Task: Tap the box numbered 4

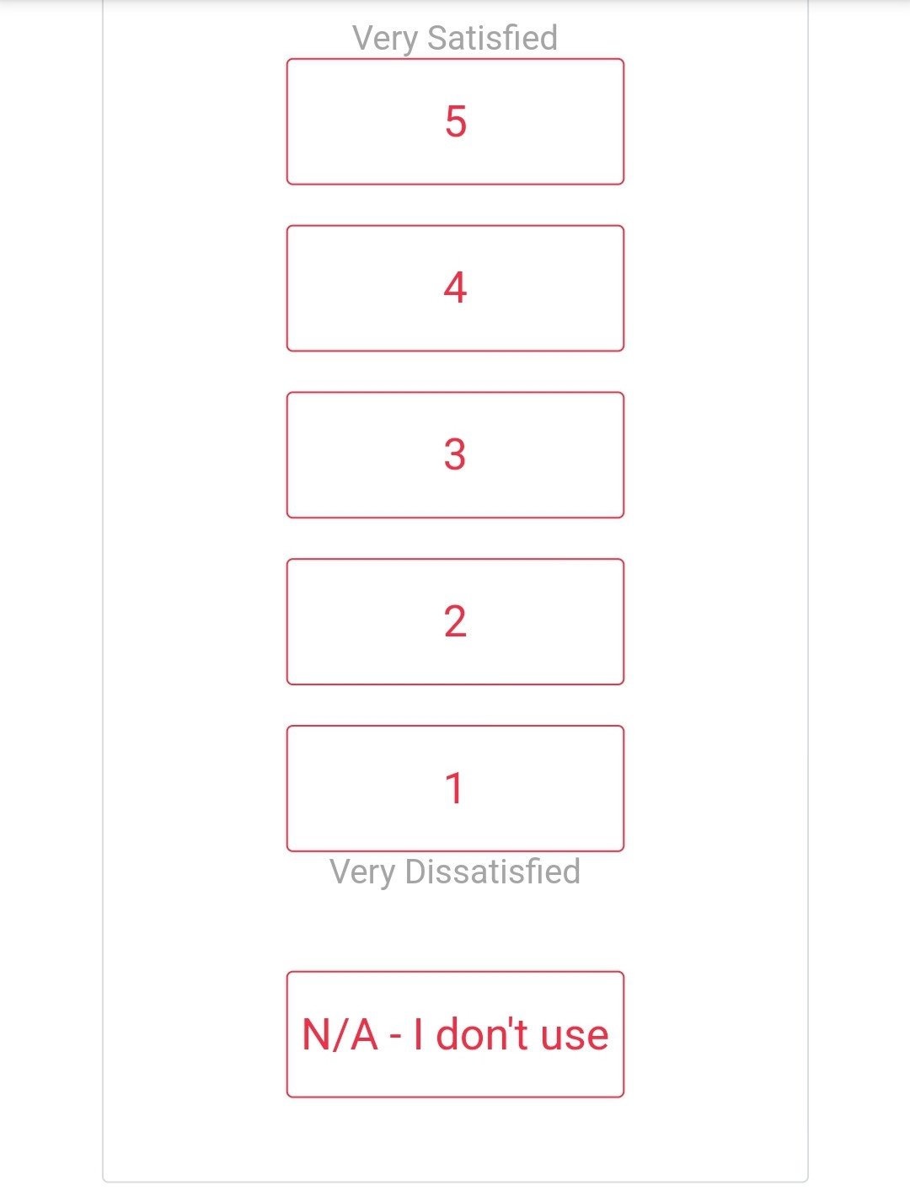Action: [455, 288]
